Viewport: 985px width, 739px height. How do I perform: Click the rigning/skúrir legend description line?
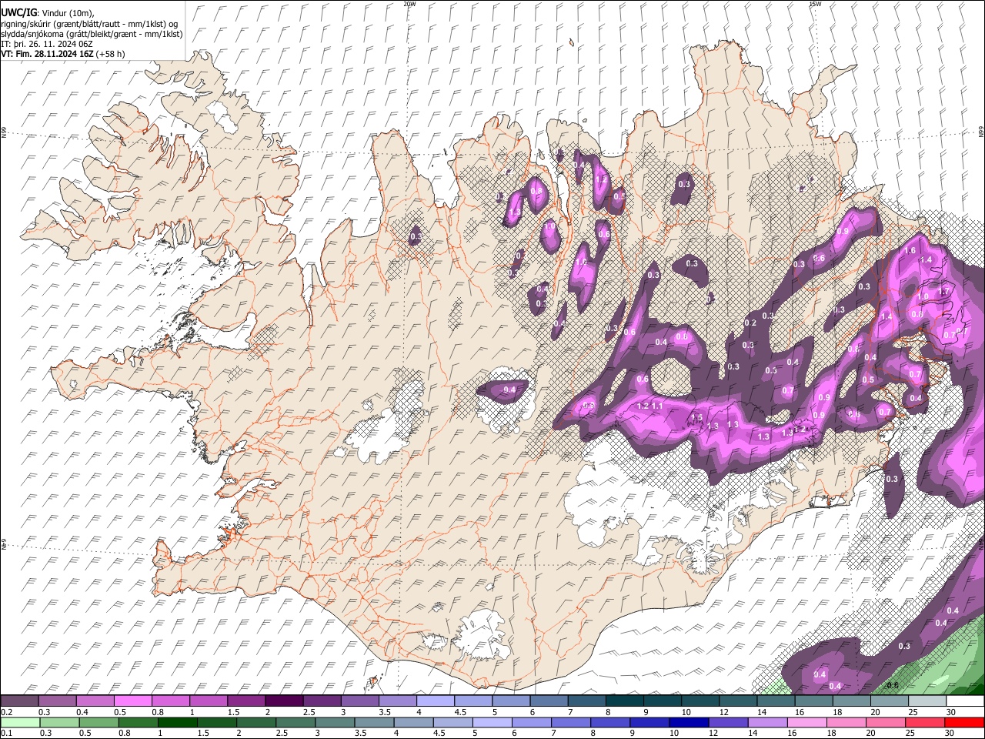pos(88,24)
